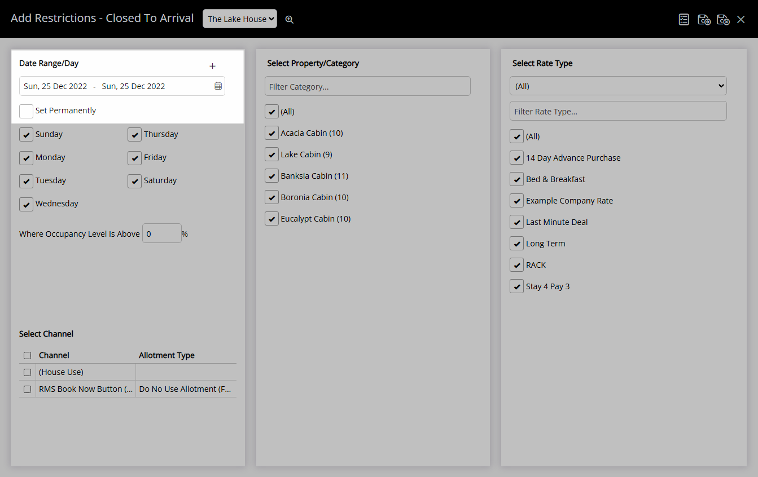Click the Filter Category input

tap(367, 86)
